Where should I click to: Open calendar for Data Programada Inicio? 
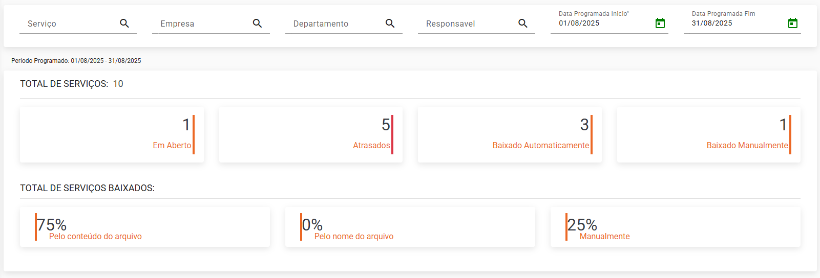point(660,23)
